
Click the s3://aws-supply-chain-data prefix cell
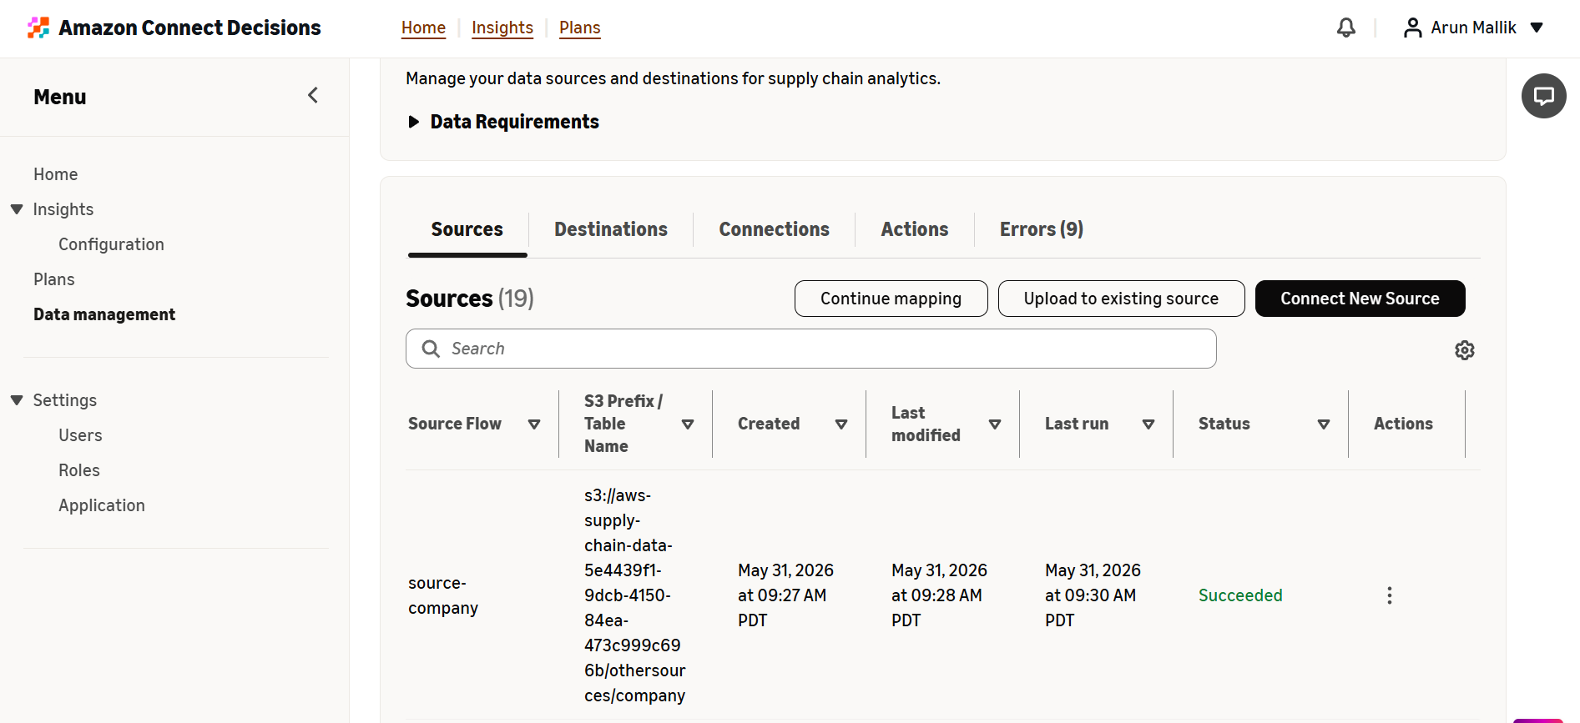(635, 595)
